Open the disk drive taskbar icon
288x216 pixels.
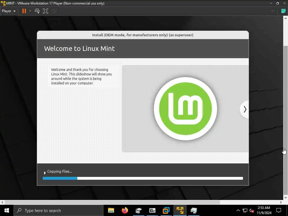pyautogui.click(x=138, y=210)
